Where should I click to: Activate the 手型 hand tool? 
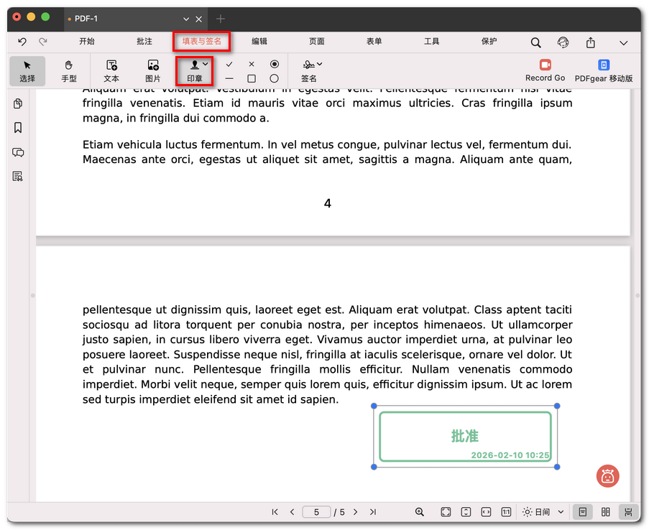coord(68,72)
